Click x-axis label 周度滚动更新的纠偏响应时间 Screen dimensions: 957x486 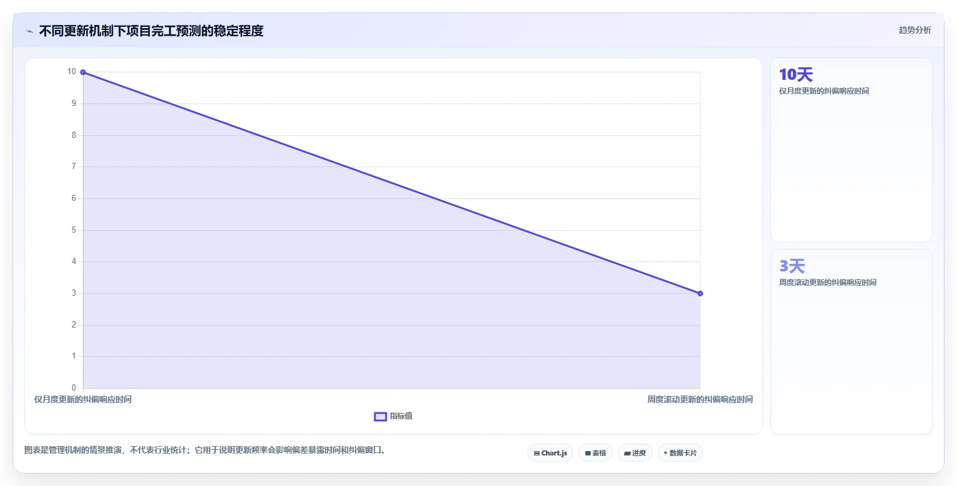click(x=700, y=399)
